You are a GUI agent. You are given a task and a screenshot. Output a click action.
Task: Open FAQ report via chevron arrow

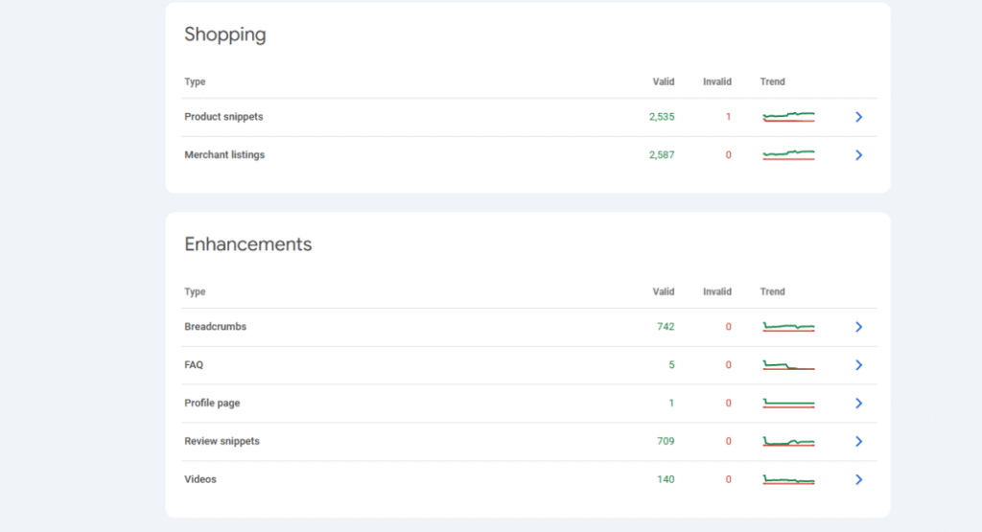click(x=858, y=365)
